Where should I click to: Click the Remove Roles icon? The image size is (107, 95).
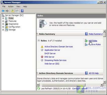pyautogui.click(x=86, y=44)
